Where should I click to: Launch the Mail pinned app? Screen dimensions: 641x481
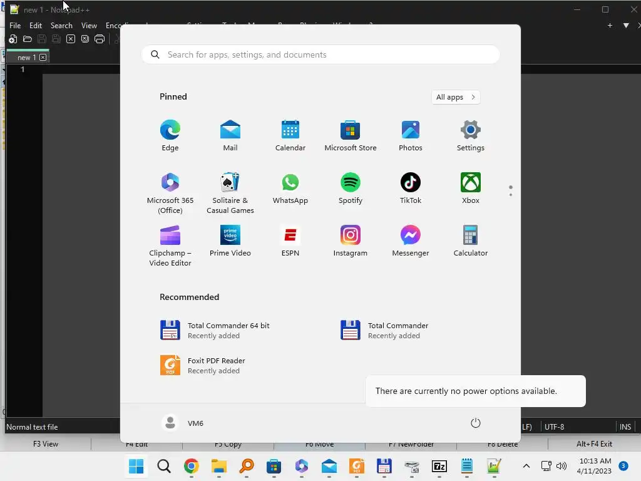point(230,135)
